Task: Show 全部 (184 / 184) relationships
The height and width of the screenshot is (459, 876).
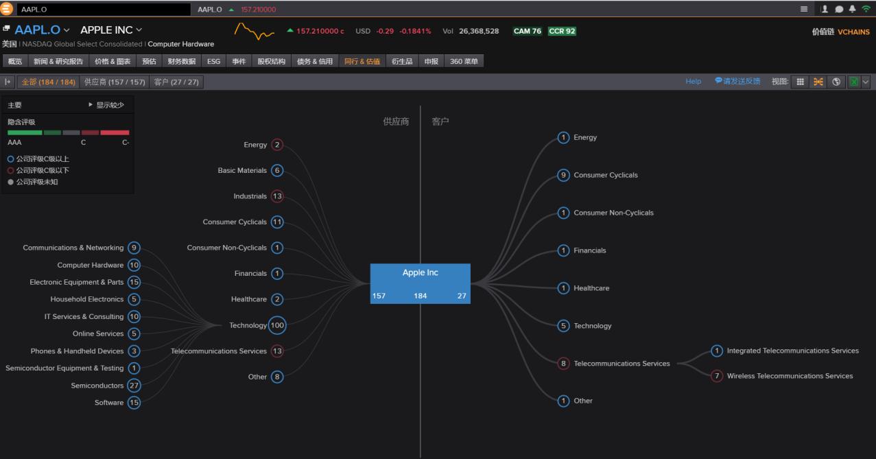Action: 48,82
